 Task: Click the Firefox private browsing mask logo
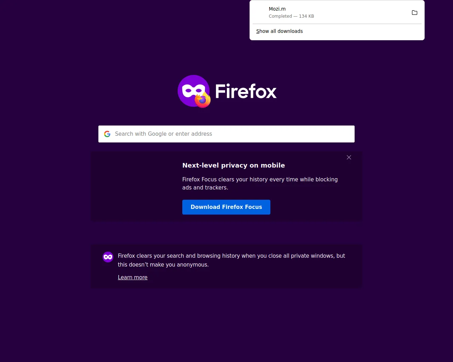point(194,91)
